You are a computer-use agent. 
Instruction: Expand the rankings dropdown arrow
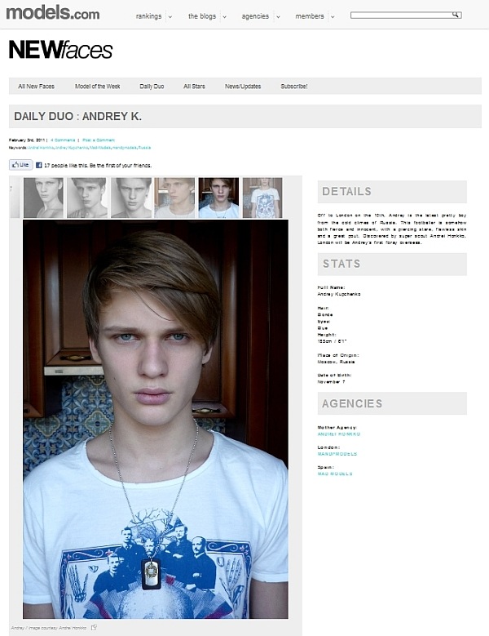click(170, 17)
